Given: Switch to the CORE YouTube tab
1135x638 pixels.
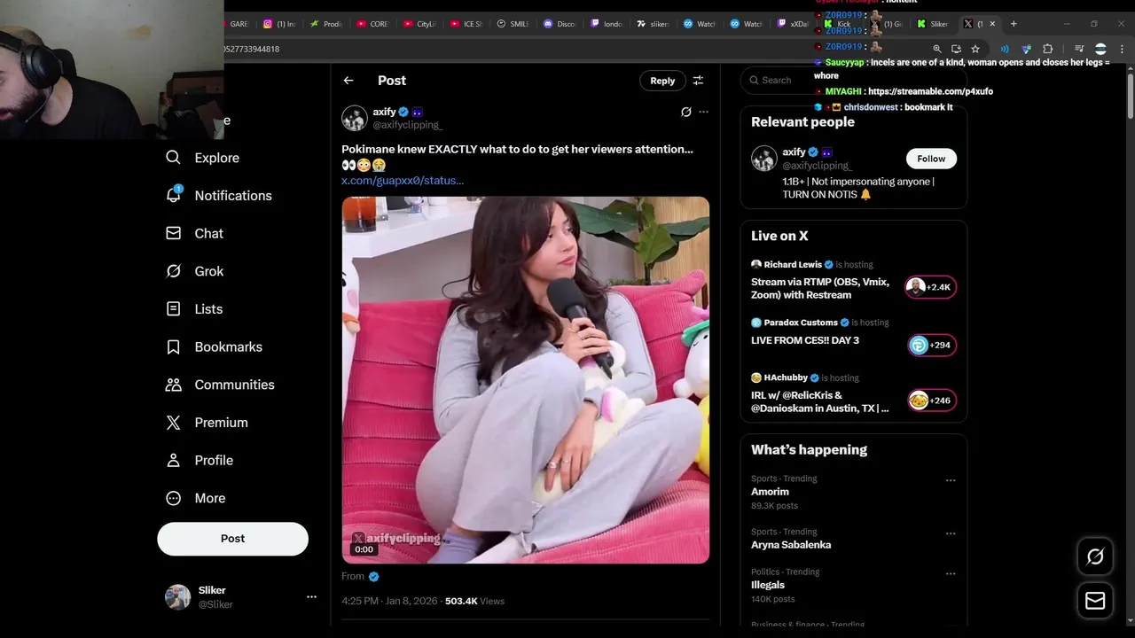Looking at the screenshot, I should click(x=372, y=24).
